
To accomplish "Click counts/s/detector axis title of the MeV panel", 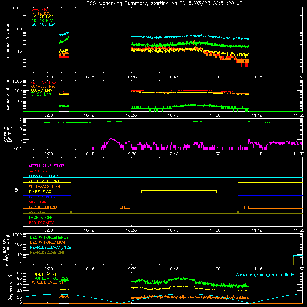I will tap(8, 96).
